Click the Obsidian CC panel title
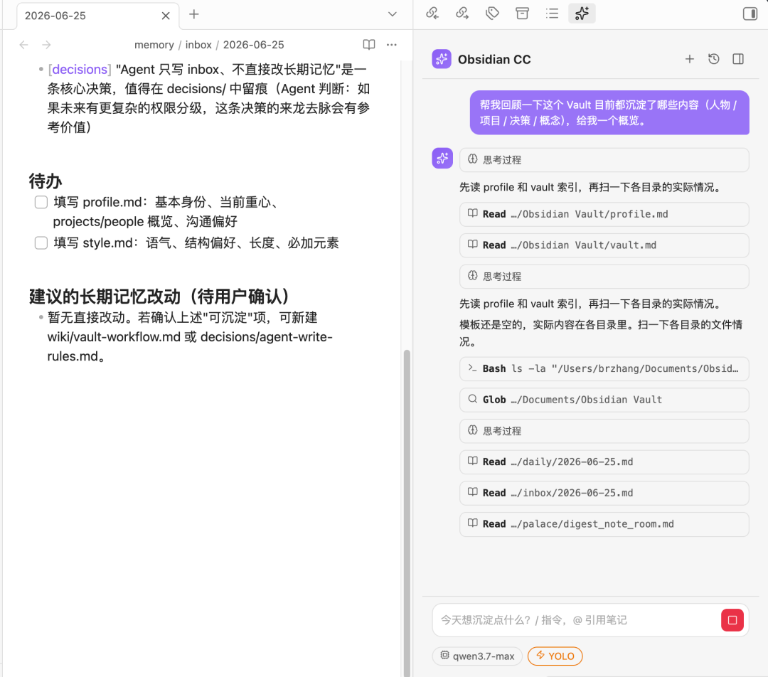Screen dimensions: 768x677 [x=494, y=59]
